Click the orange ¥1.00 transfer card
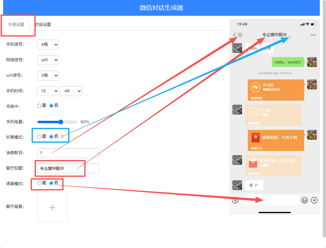The height and width of the screenshot is (248, 326). tap(276, 90)
